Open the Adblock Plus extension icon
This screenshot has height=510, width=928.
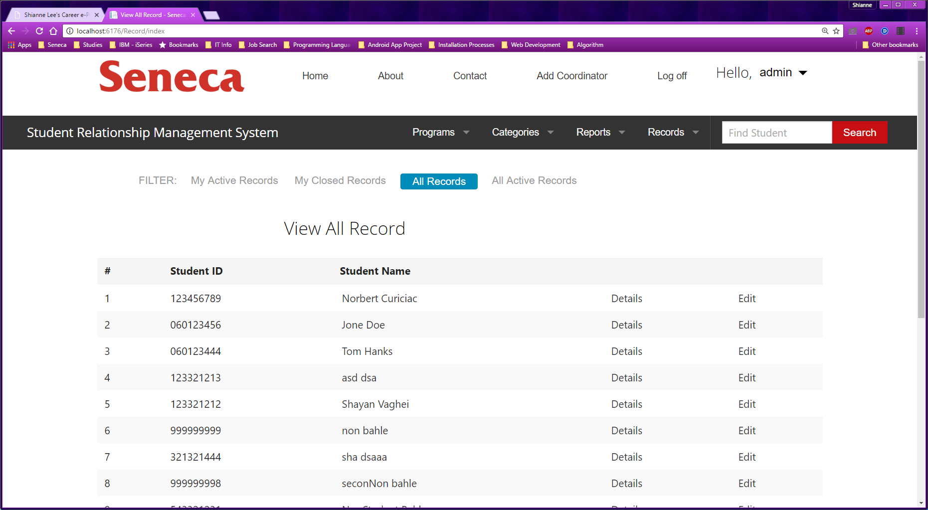[x=869, y=31]
